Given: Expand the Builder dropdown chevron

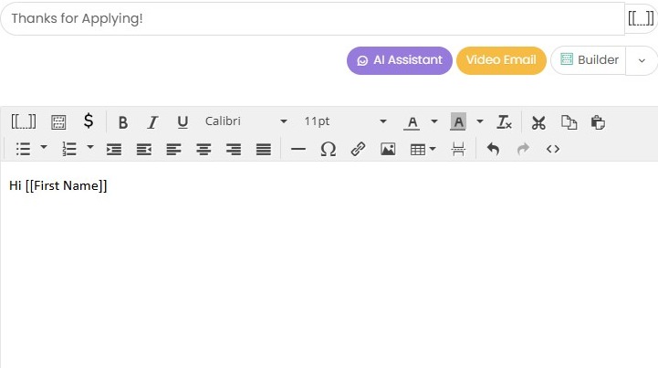Looking at the screenshot, I should pos(642,60).
